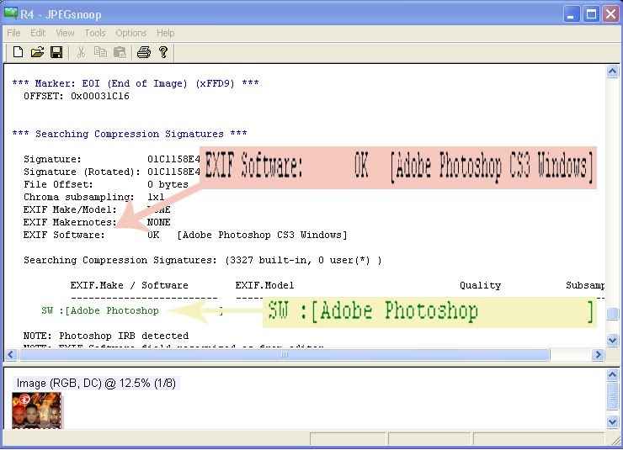Click the 'Quality' column header
623x450 pixels.
(x=481, y=285)
